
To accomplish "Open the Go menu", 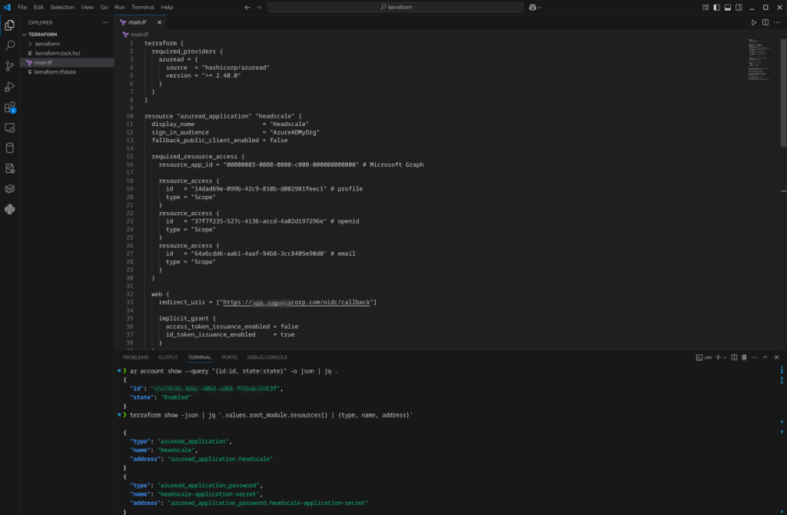I will tap(104, 8).
